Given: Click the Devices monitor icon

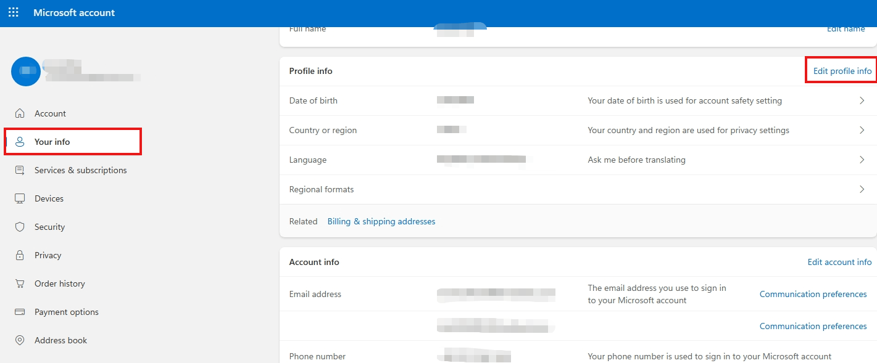Looking at the screenshot, I should pyautogui.click(x=20, y=198).
